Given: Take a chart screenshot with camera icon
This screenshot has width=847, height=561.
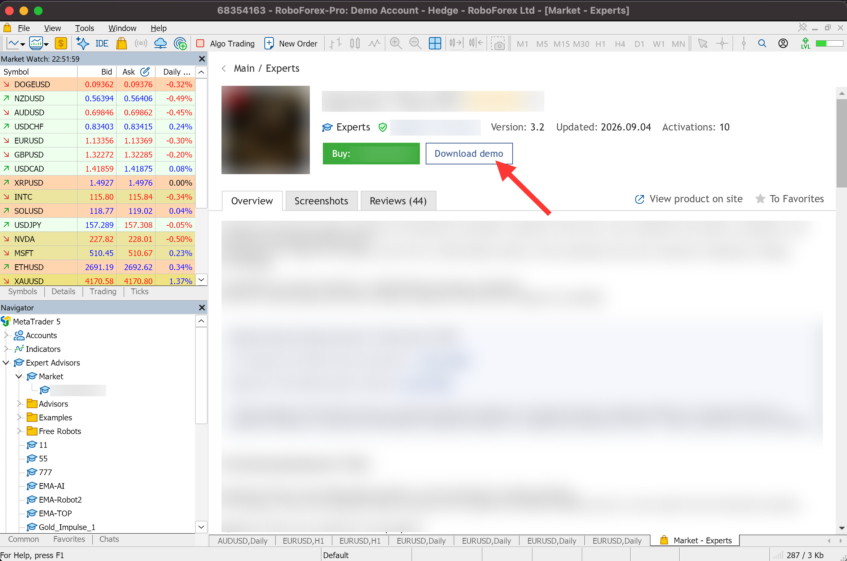Looking at the screenshot, I should tap(498, 44).
